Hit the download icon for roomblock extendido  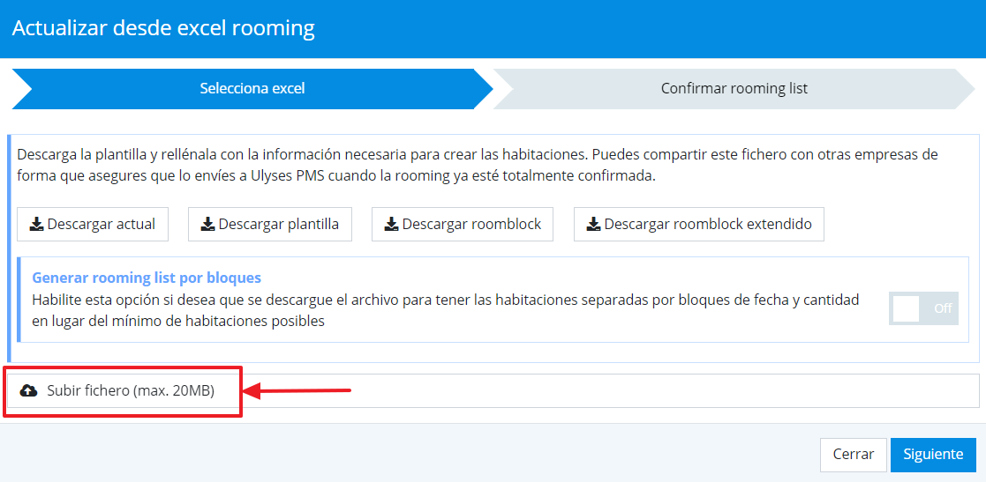tap(593, 225)
